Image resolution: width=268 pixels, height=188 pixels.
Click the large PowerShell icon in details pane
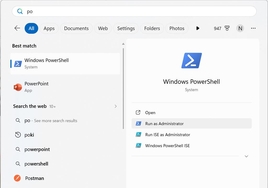pos(192,61)
